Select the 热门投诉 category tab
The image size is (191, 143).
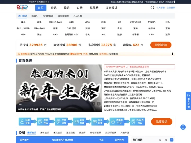pyautogui.click(x=23, y=16)
